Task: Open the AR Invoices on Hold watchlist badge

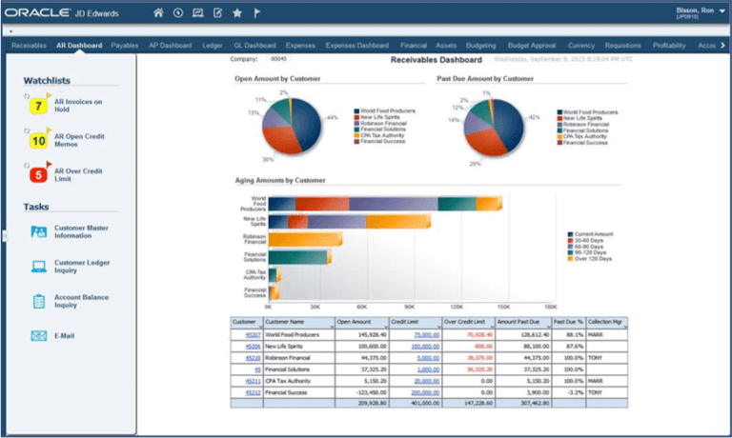Action: pyautogui.click(x=38, y=106)
